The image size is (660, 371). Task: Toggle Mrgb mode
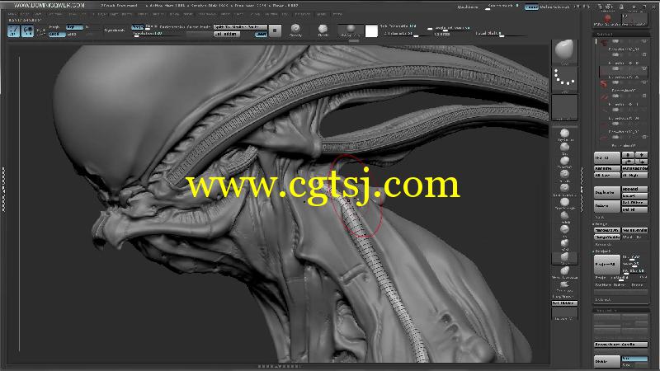click(x=54, y=27)
